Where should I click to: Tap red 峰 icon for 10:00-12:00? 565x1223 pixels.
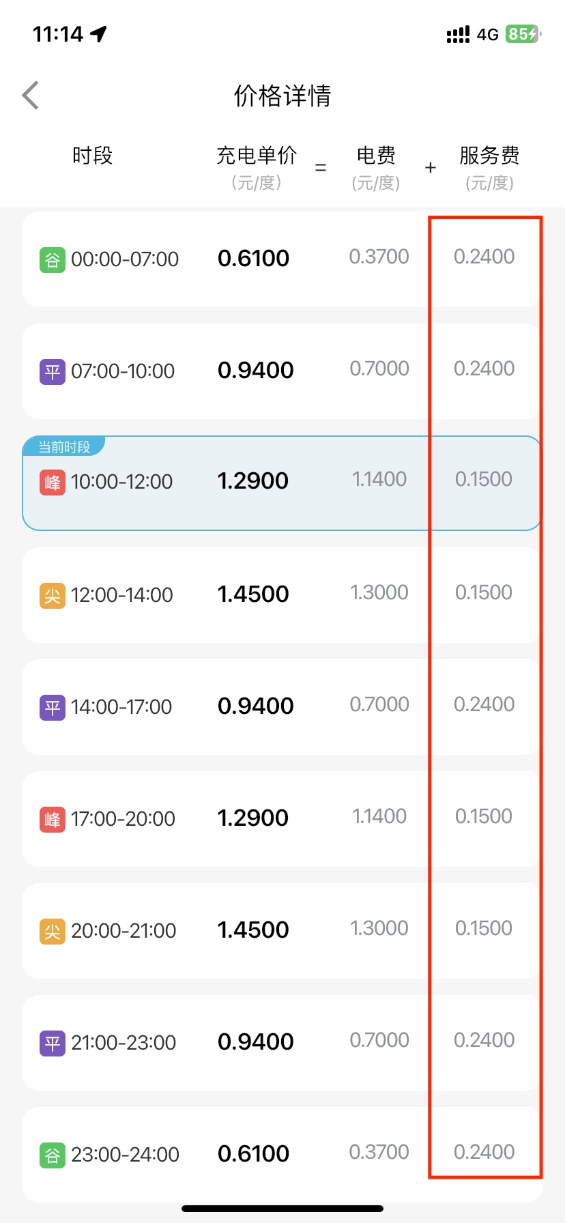53,483
